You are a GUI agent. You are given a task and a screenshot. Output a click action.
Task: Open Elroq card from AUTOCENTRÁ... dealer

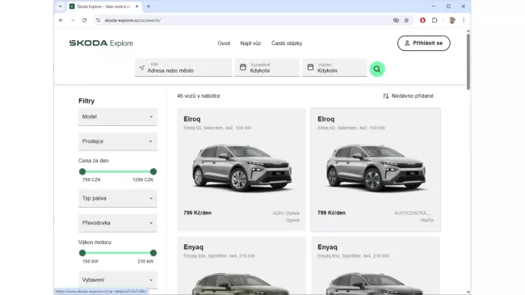(x=376, y=170)
